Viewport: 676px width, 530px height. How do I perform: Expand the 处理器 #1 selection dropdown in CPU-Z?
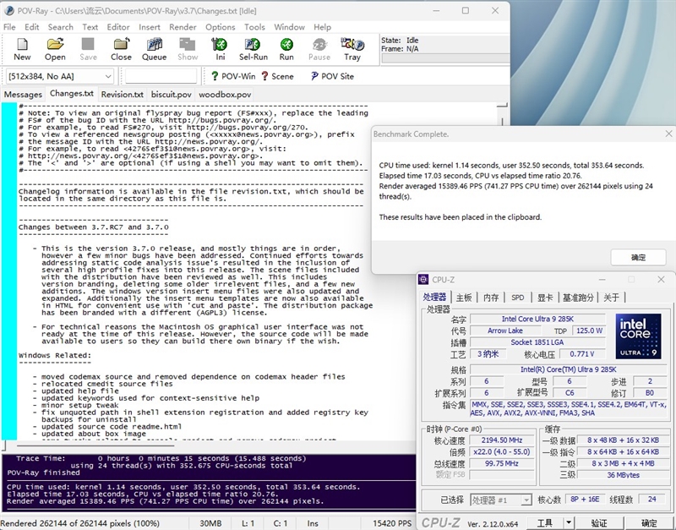tap(525, 500)
